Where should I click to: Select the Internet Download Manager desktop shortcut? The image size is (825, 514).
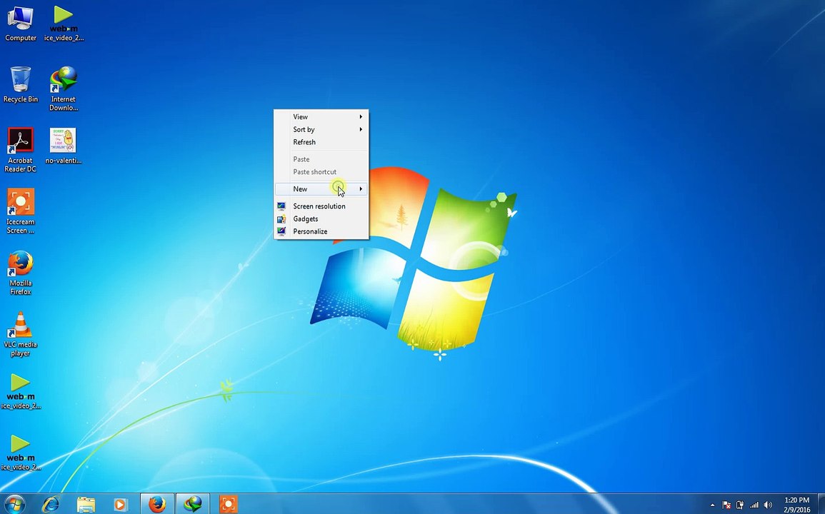coord(64,89)
